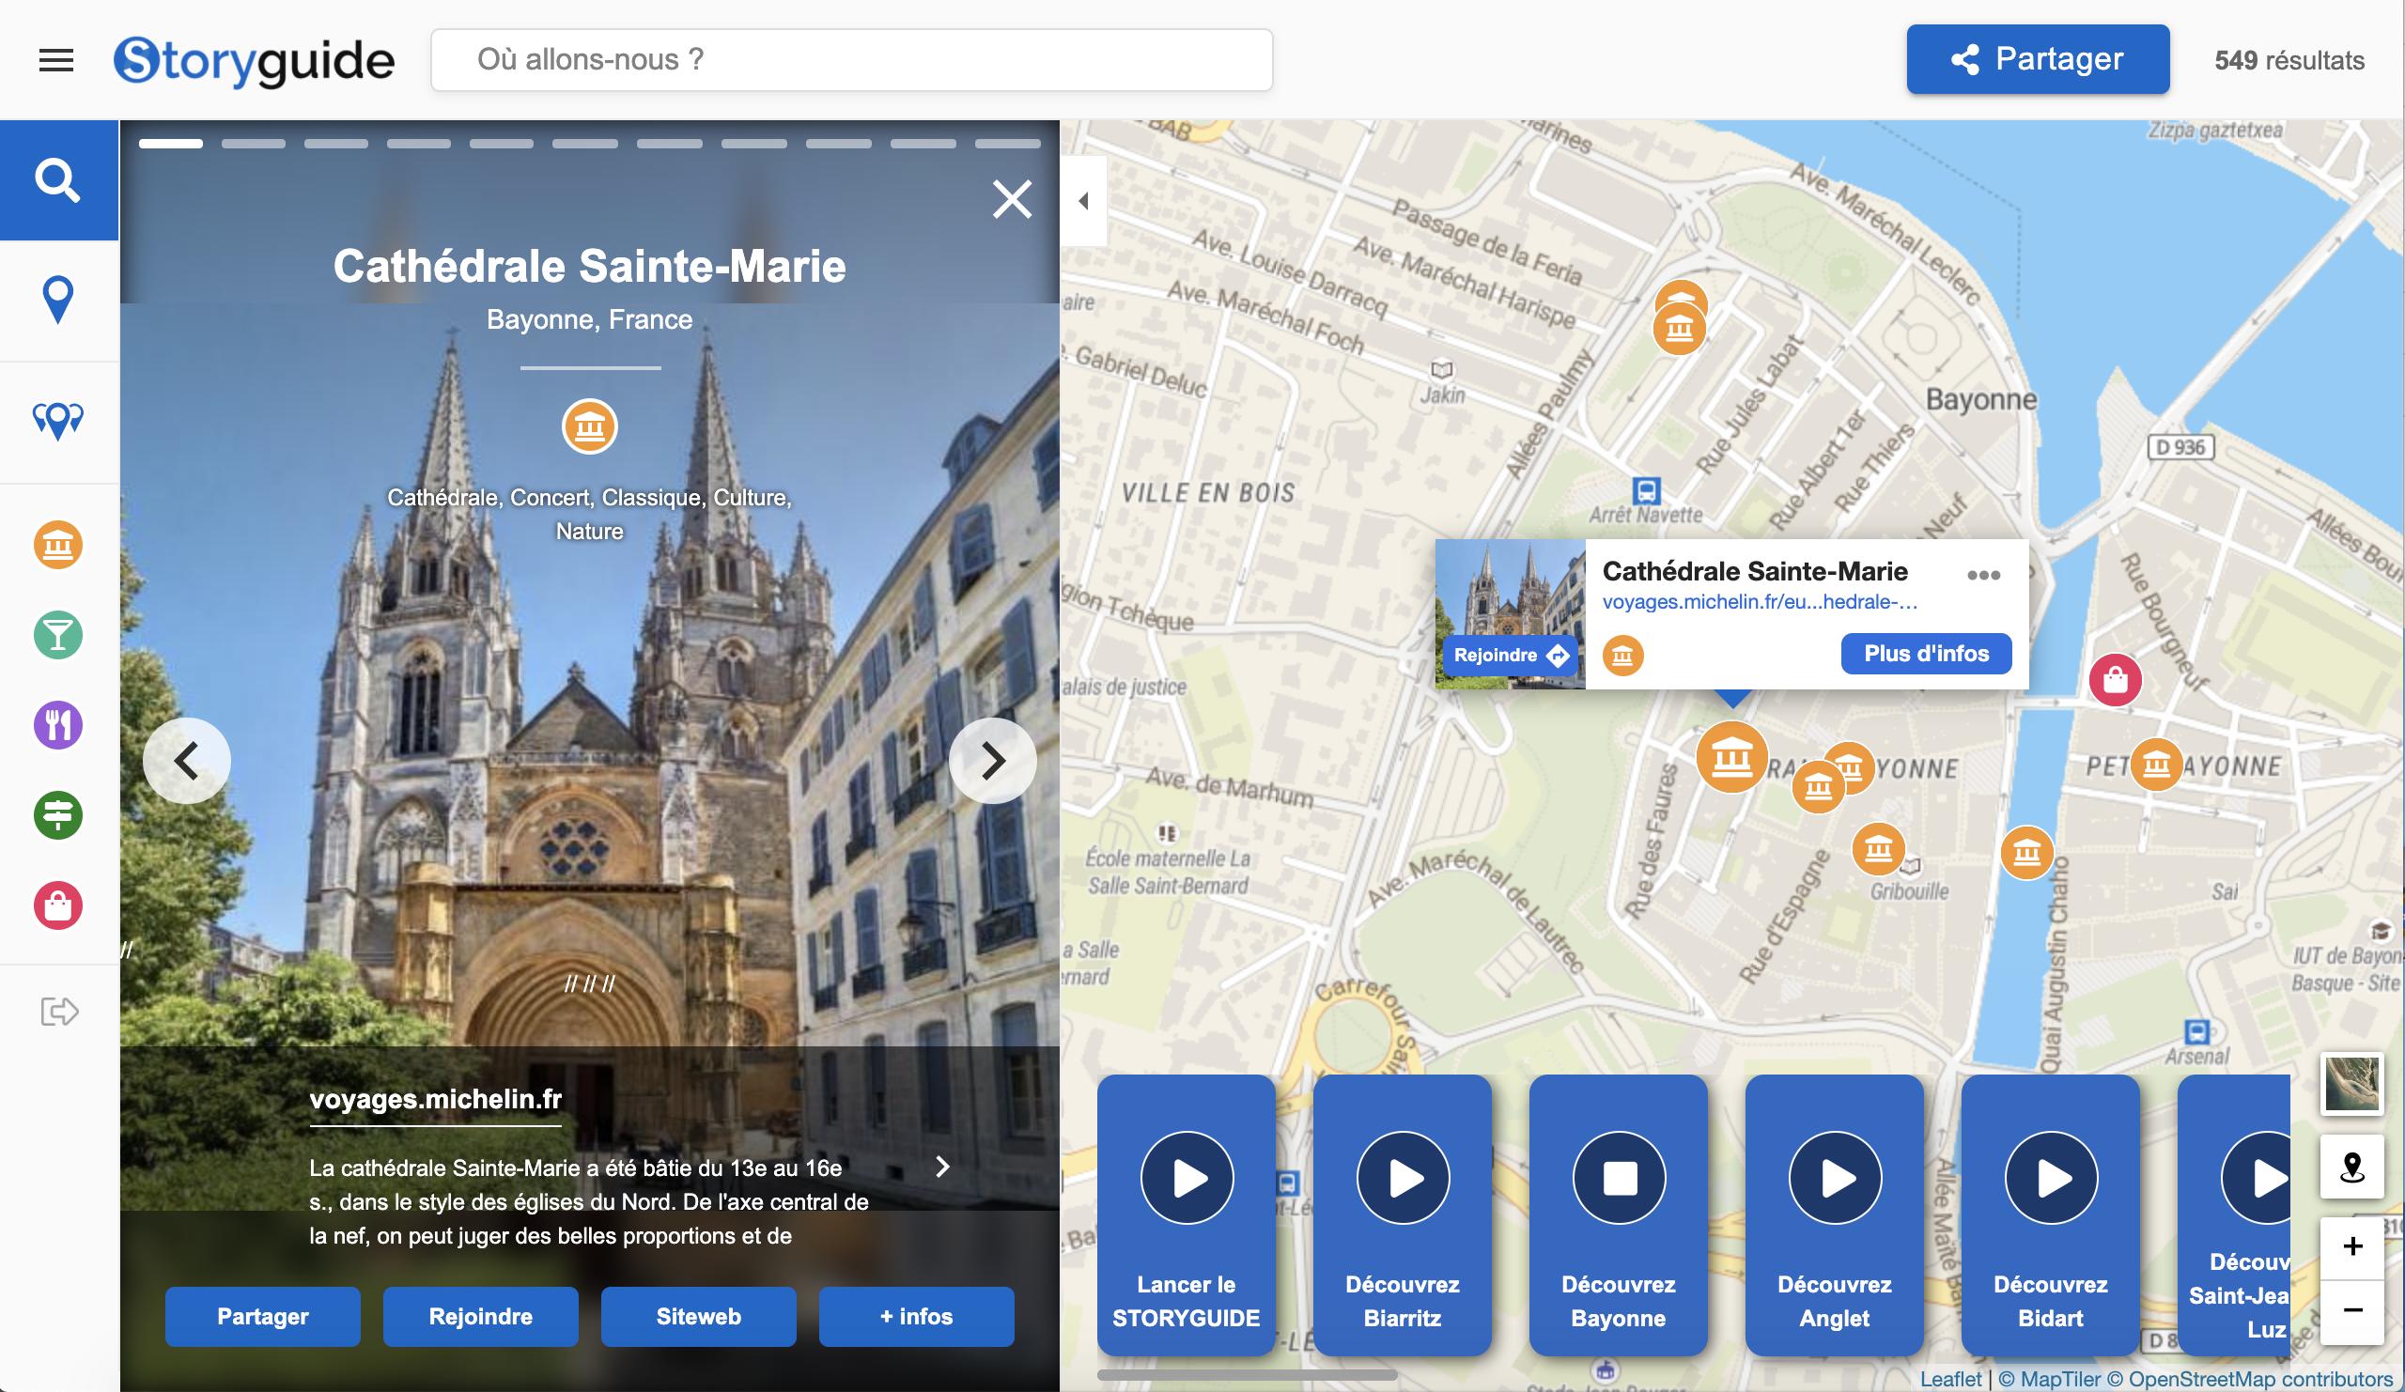Play the 'Découvrez Biarritz' card
The image size is (2405, 1392).
[x=1403, y=1178]
